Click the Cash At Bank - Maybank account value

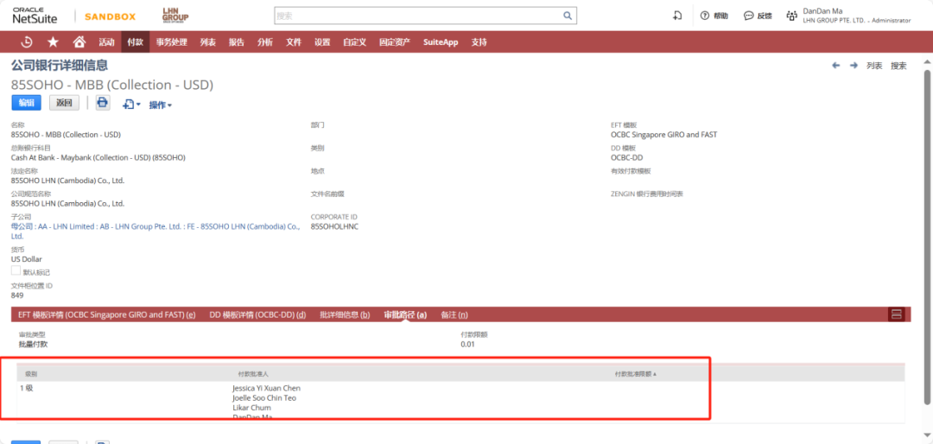click(98, 158)
